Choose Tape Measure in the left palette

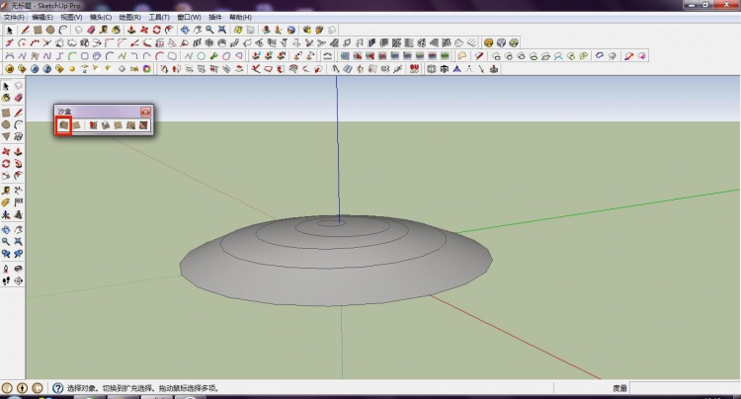(6, 191)
